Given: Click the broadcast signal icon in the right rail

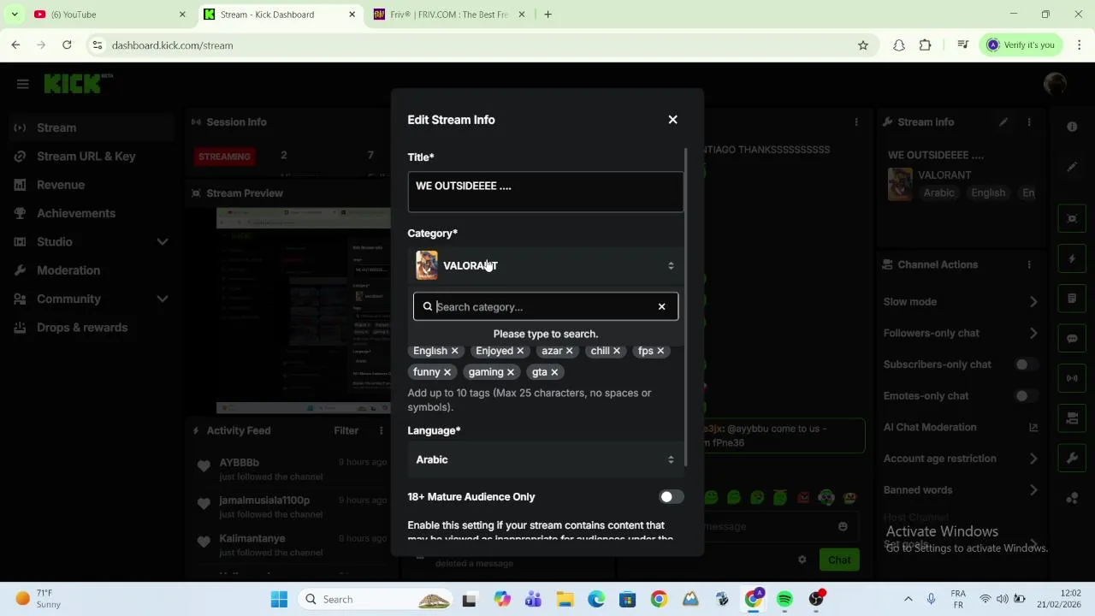Looking at the screenshot, I should point(1072,378).
